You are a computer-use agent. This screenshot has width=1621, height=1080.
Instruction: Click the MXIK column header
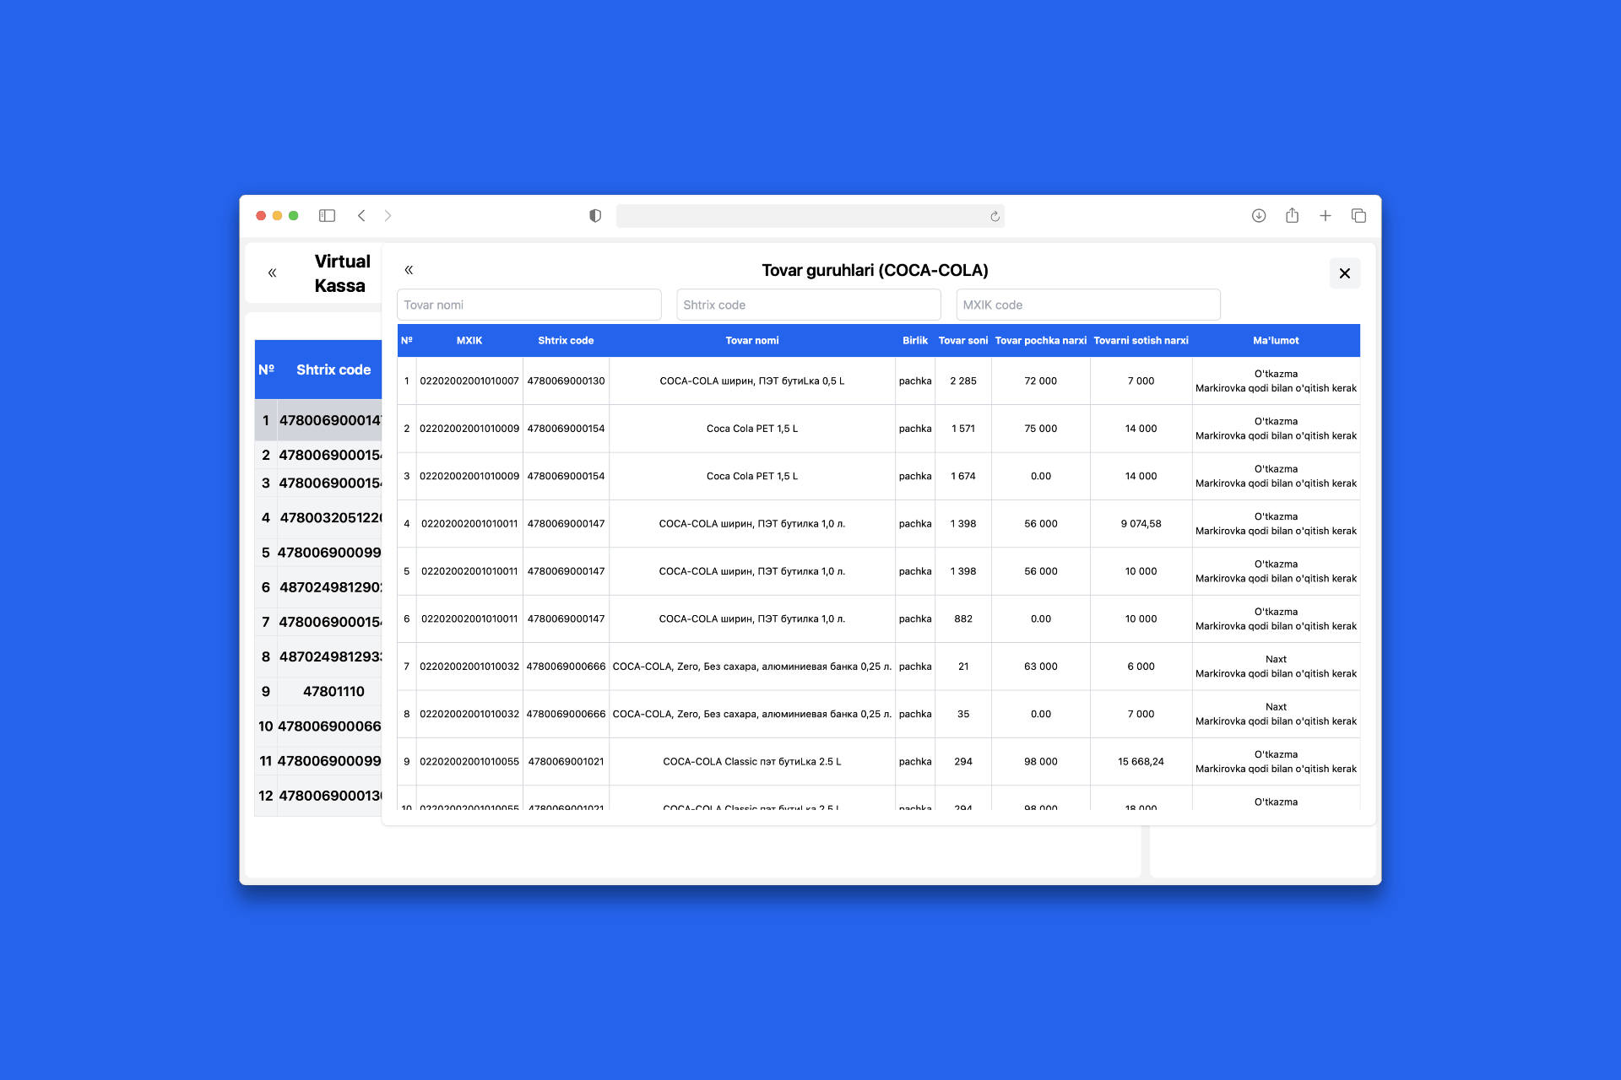(x=469, y=341)
